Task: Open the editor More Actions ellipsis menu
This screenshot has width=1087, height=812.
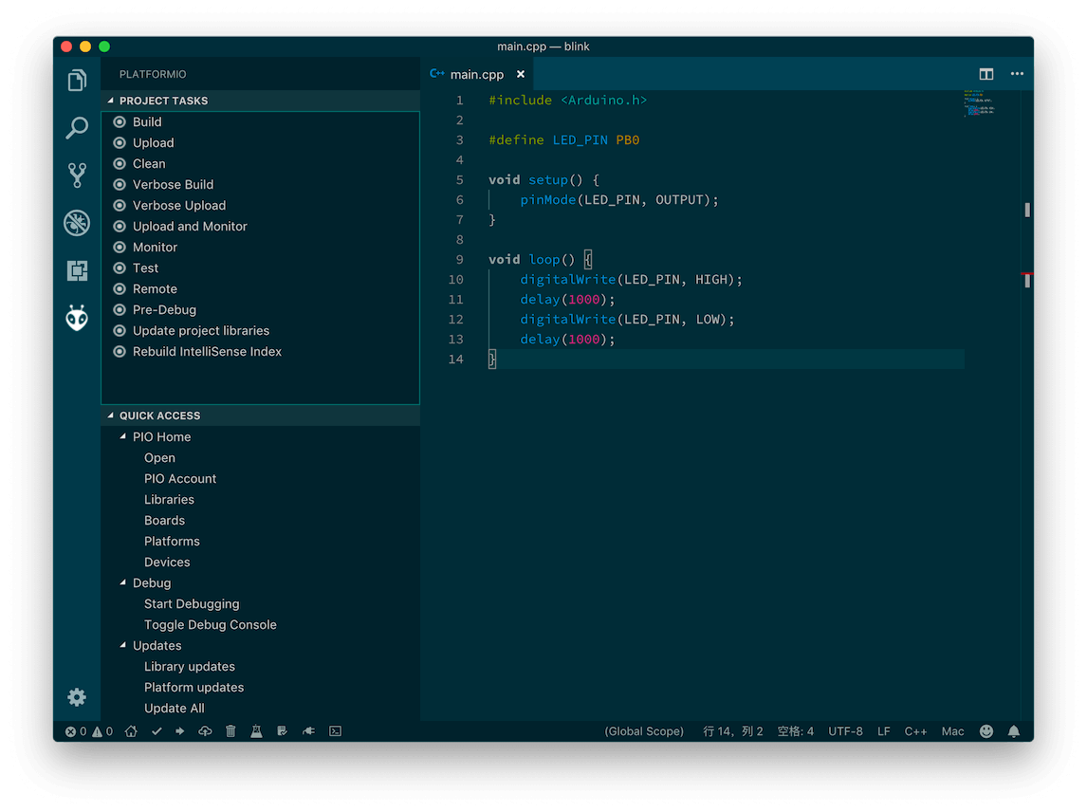Action: pos(1017,74)
